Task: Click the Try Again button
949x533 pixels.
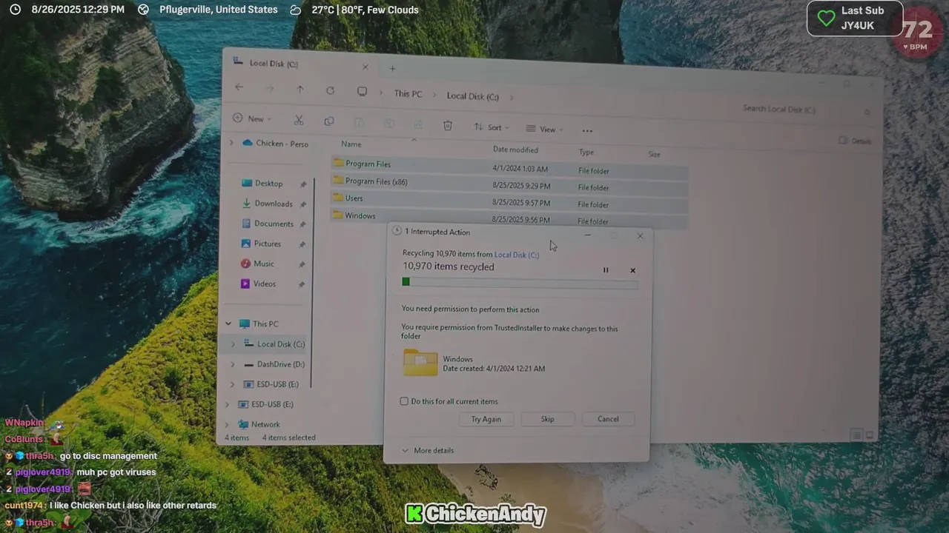Action: (x=486, y=419)
